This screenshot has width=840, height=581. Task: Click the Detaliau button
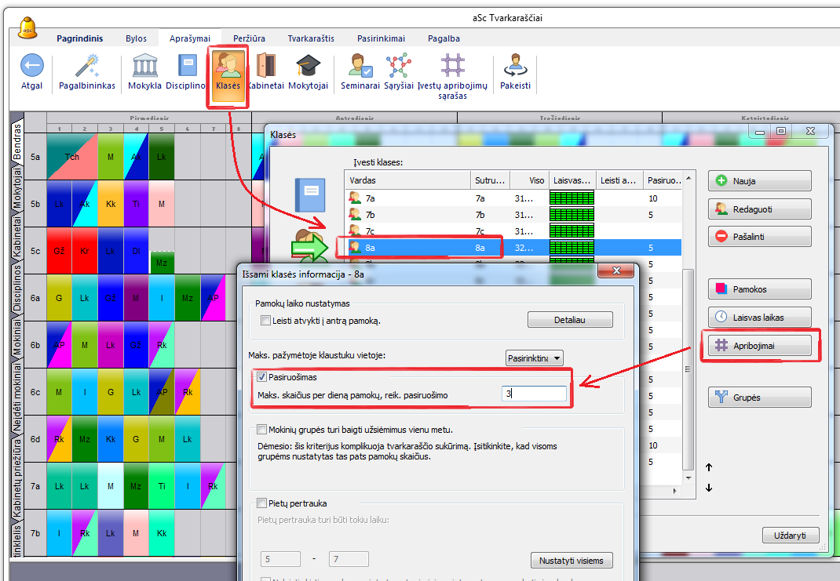570,320
